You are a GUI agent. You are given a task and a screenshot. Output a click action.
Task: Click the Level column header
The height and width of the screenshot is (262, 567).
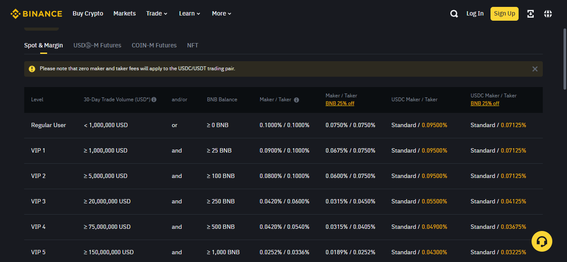37,100
